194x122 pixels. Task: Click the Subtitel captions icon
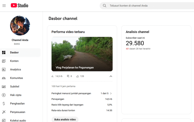[x=4, y=87]
